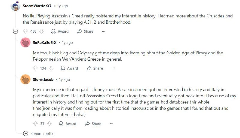Upvote SuRaKaSoErX's reply
Image resolution: width=240 pixels, height=138 pixels.
(x=35, y=68)
